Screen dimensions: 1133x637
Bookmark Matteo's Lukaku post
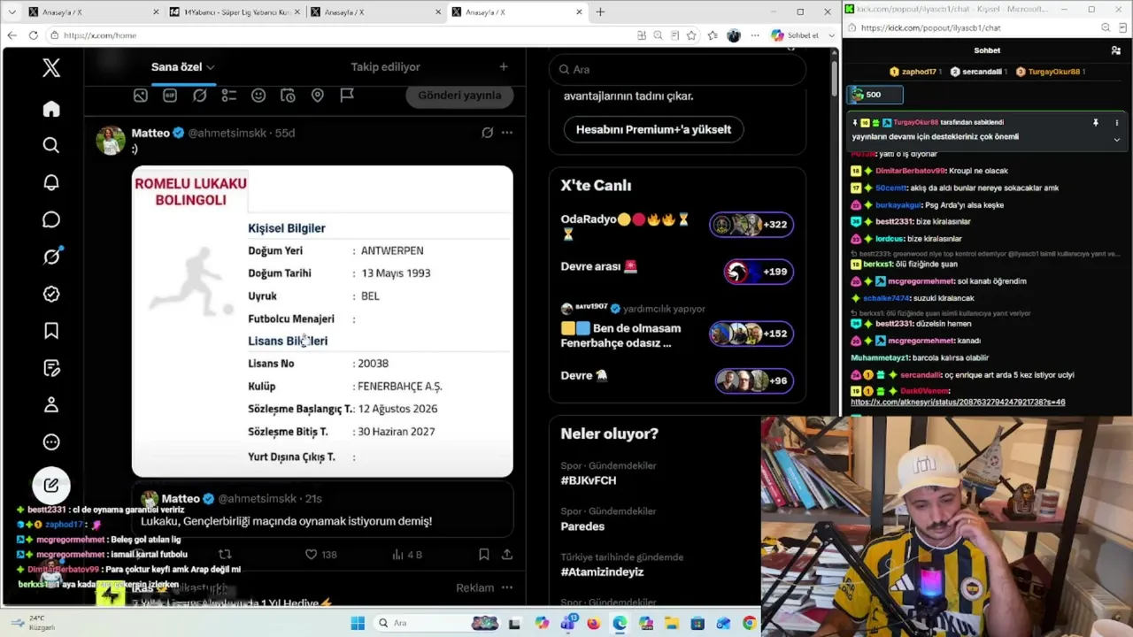point(484,555)
